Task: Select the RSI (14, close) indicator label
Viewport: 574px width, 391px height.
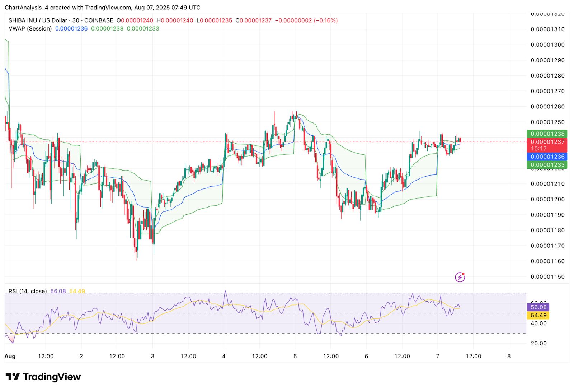Action: pyautogui.click(x=28, y=291)
